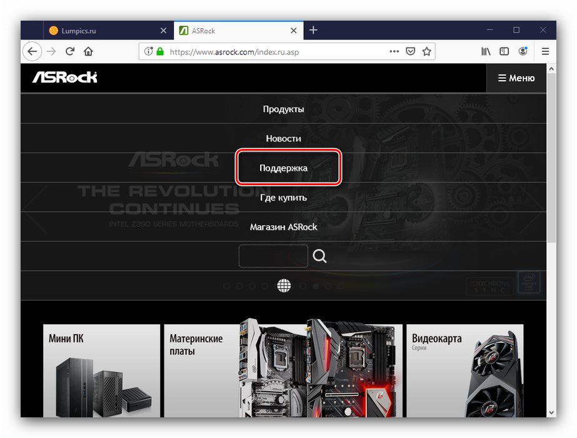The width and height of the screenshot is (577, 438).
Task: Click the browser forward arrow
Action: (x=51, y=51)
